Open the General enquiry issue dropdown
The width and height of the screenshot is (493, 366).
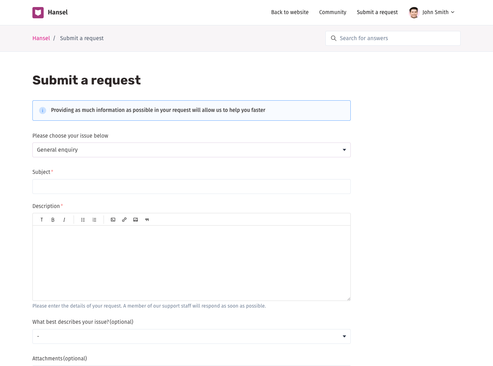(x=191, y=150)
